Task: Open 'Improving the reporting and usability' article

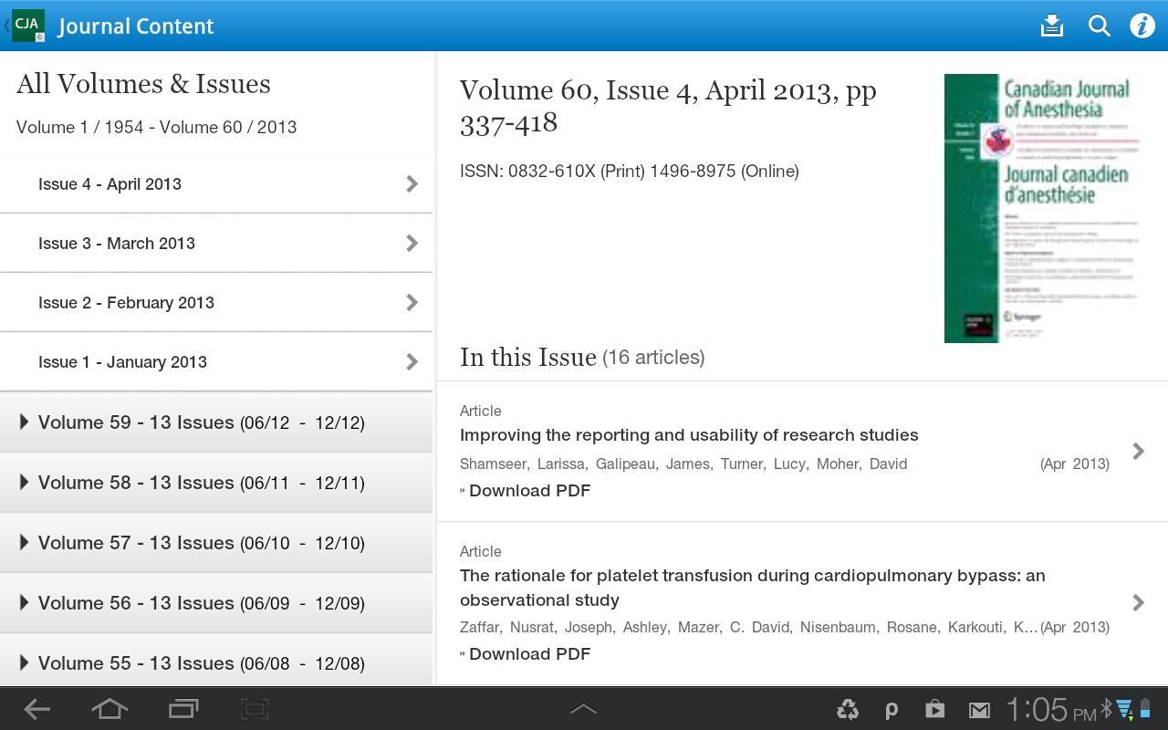Action: [689, 435]
